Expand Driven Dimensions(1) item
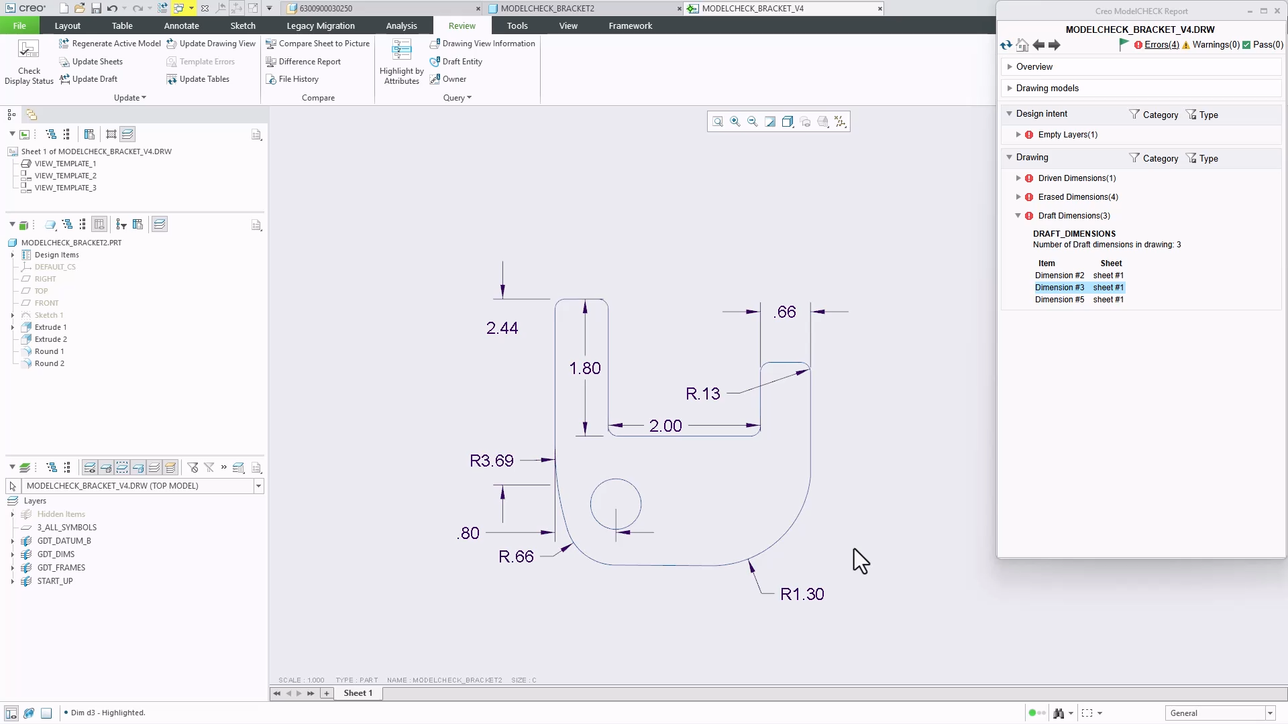Viewport: 1288px width, 724px height. pyautogui.click(x=1018, y=178)
